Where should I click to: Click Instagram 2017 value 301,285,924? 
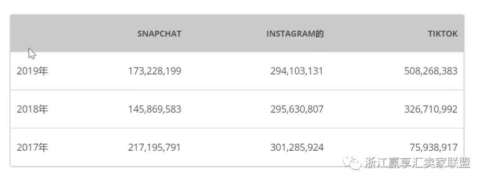[x=297, y=148]
